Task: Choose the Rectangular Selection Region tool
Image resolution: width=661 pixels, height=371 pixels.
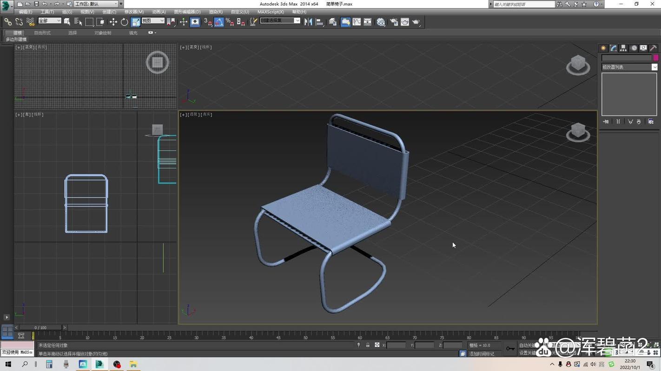Action: pyautogui.click(x=89, y=22)
